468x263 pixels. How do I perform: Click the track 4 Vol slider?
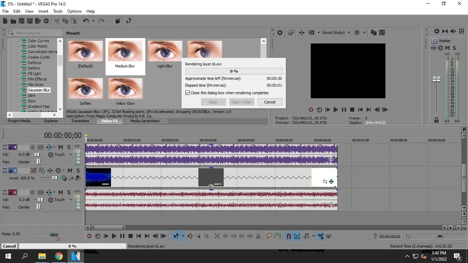(x=37, y=154)
